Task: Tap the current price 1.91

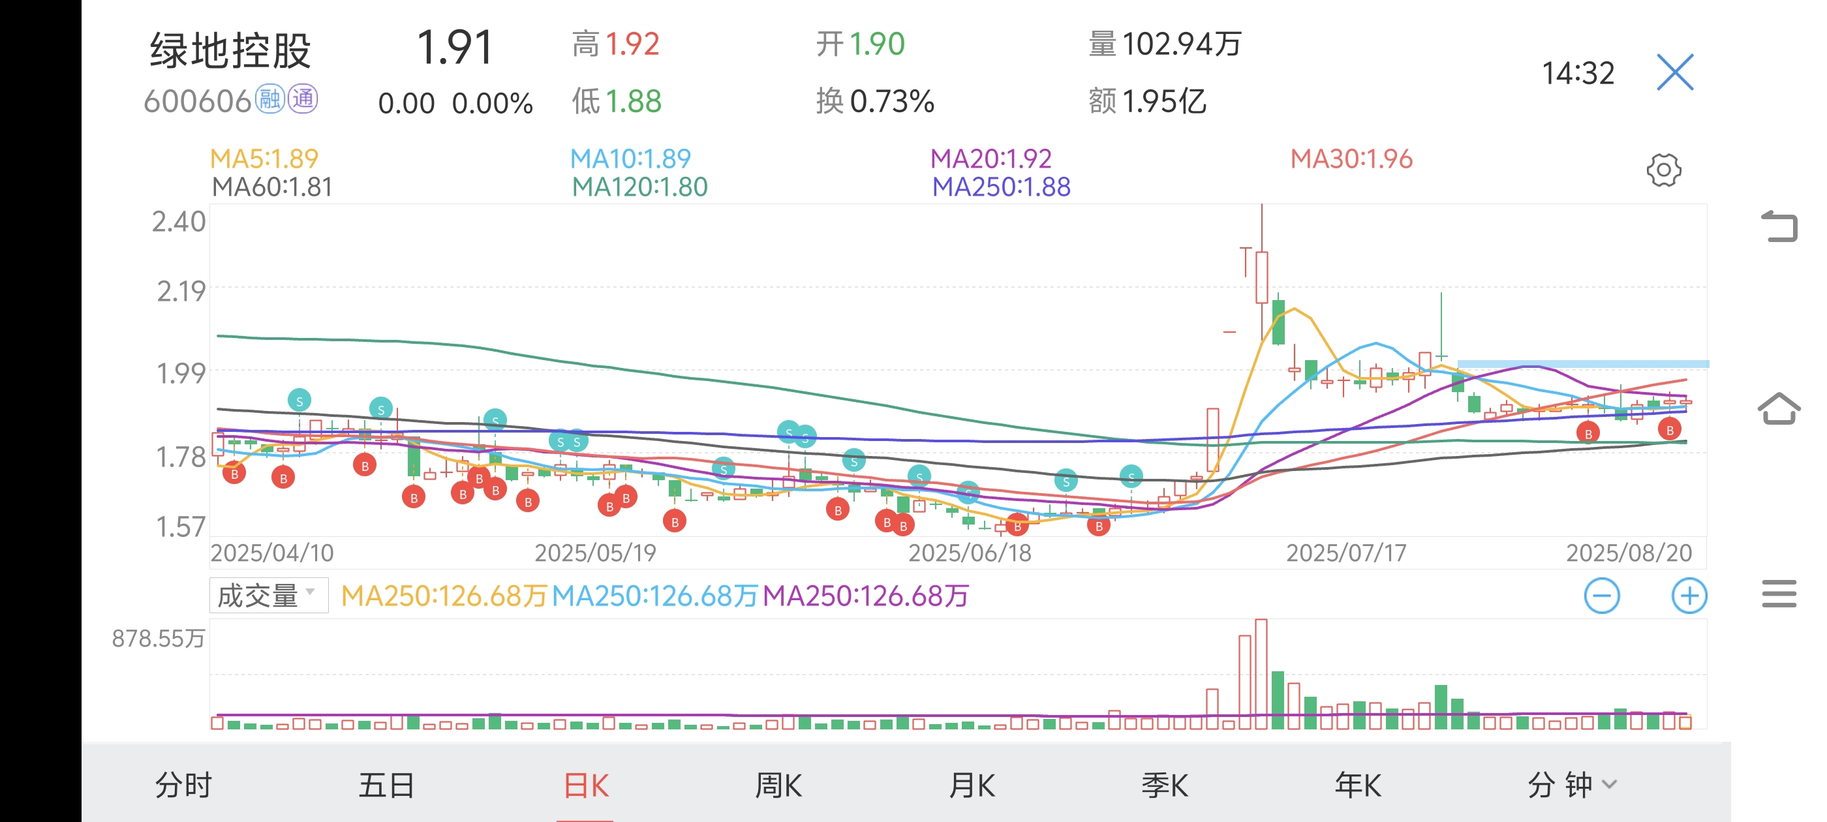Action: pyautogui.click(x=455, y=48)
